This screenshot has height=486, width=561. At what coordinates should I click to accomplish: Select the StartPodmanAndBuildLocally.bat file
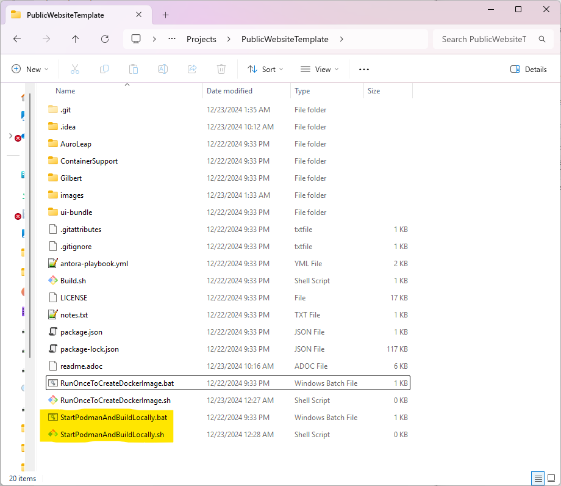(113, 418)
